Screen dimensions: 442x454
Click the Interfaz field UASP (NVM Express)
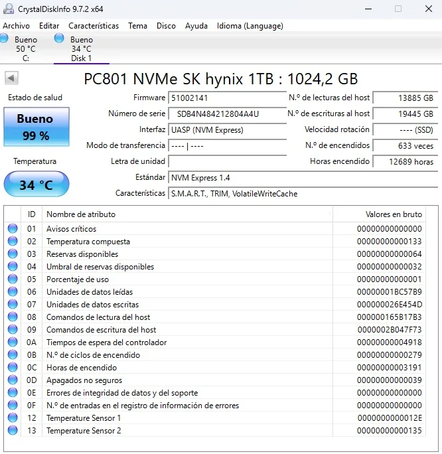click(x=227, y=129)
